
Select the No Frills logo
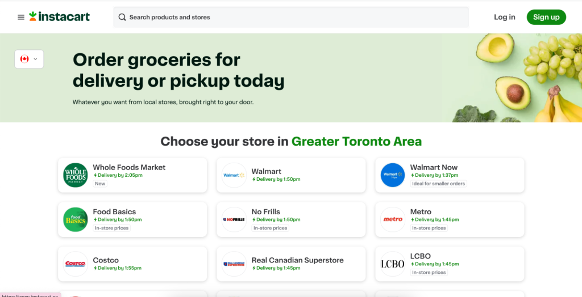click(234, 219)
